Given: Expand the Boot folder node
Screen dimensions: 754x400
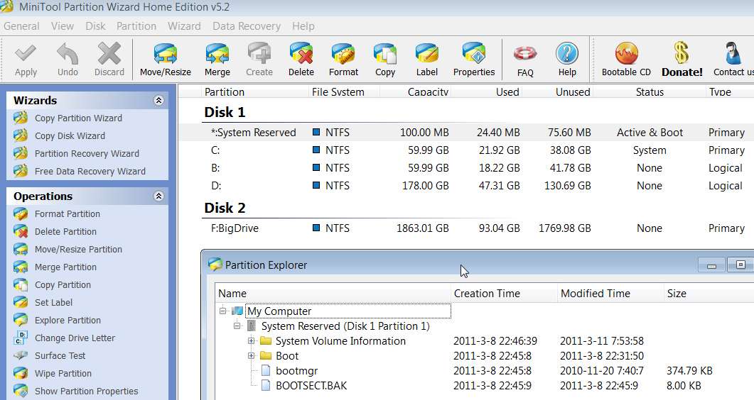Looking at the screenshot, I should [251, 356].
